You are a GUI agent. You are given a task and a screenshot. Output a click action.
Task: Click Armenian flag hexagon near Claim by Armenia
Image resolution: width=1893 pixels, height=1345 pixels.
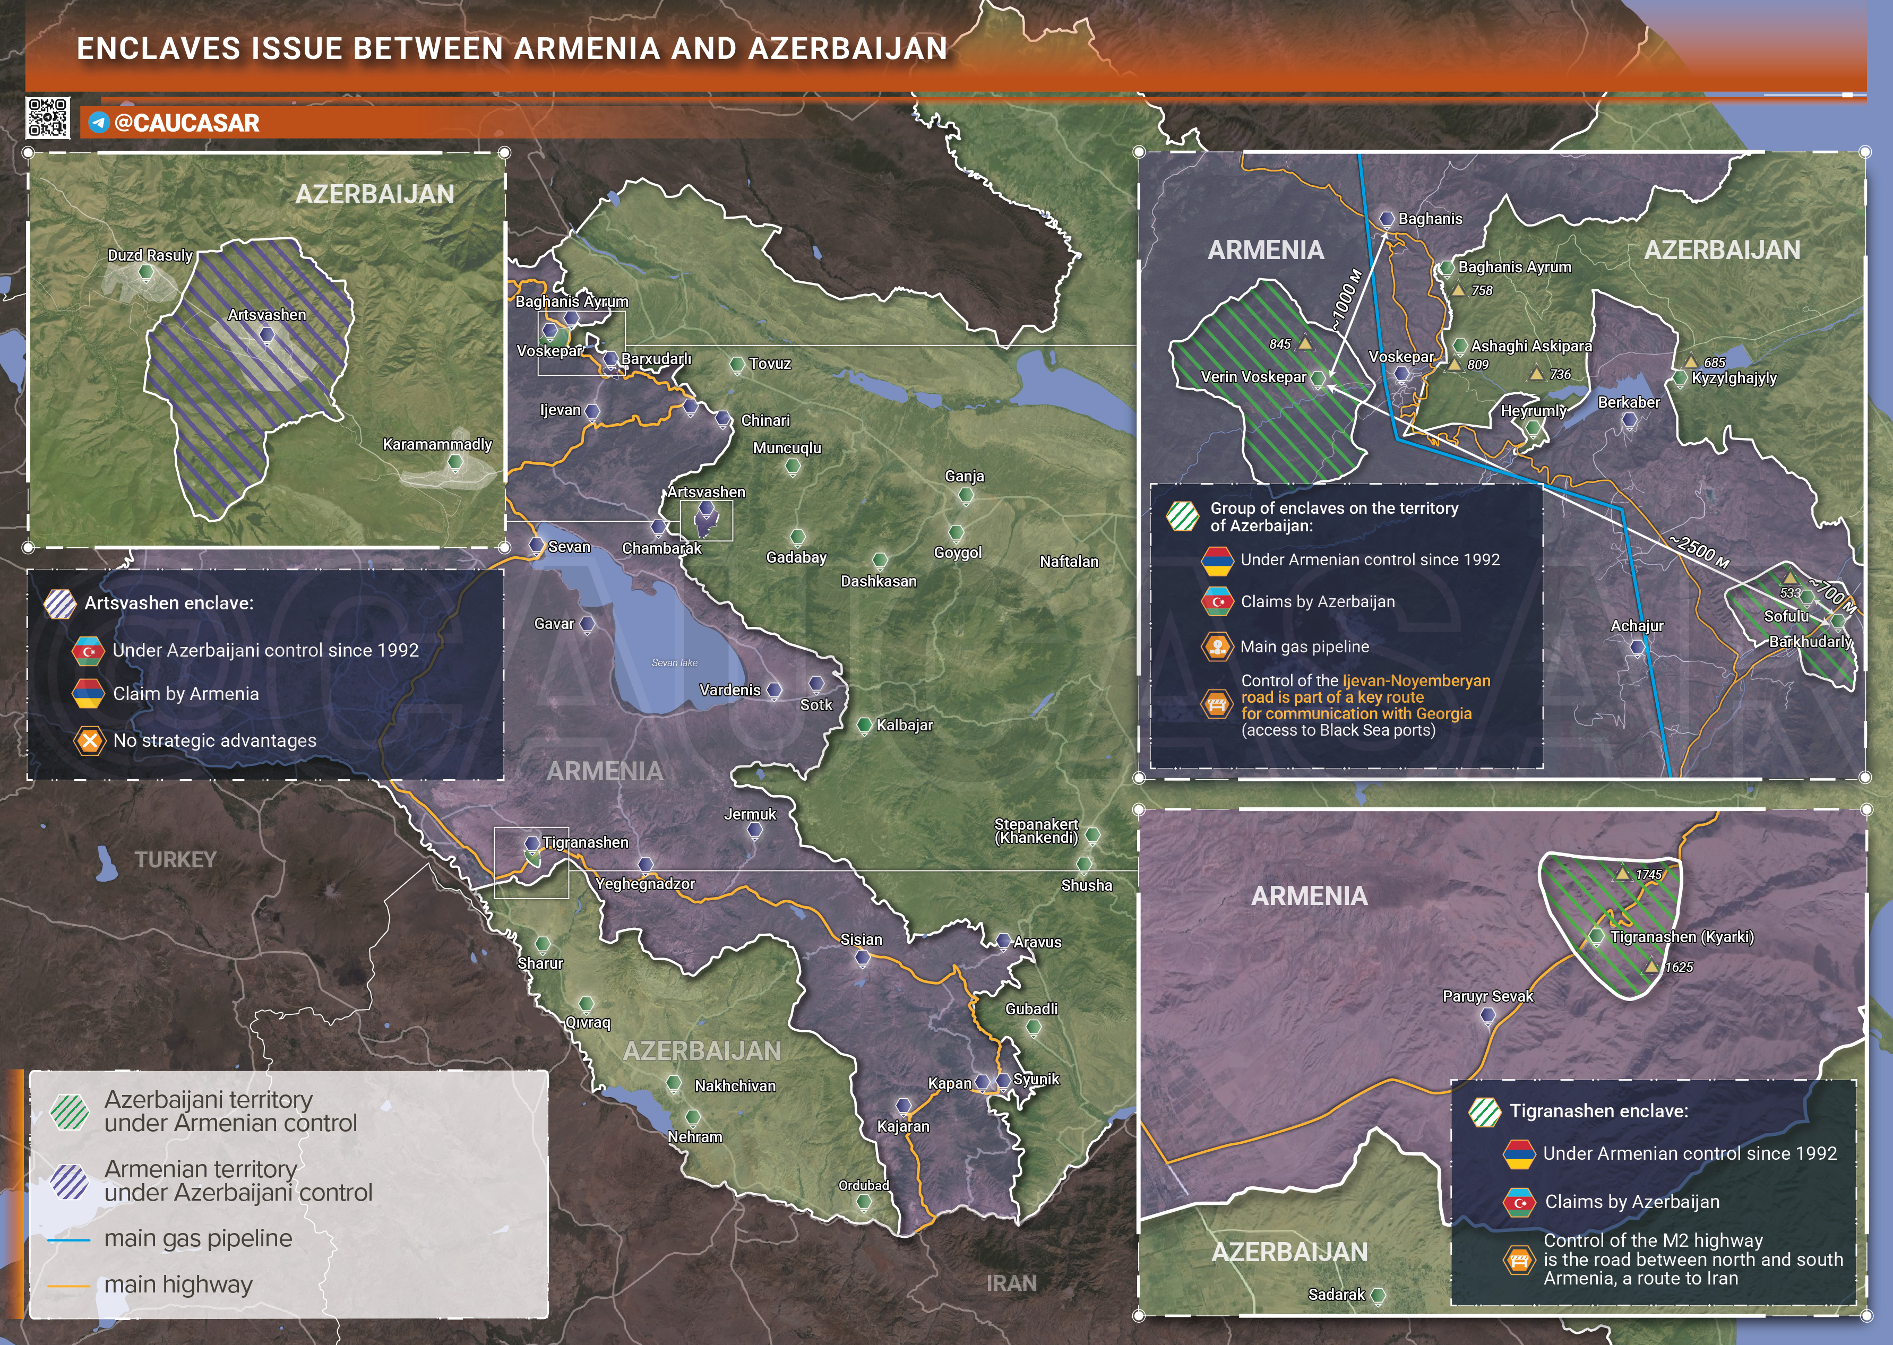[x=88, y=694]
